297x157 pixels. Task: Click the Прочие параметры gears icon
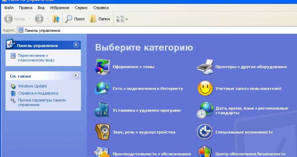pos(13,100)
